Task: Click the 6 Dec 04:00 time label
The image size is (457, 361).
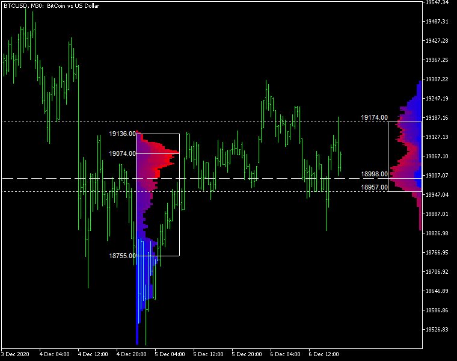Action: 286,354
